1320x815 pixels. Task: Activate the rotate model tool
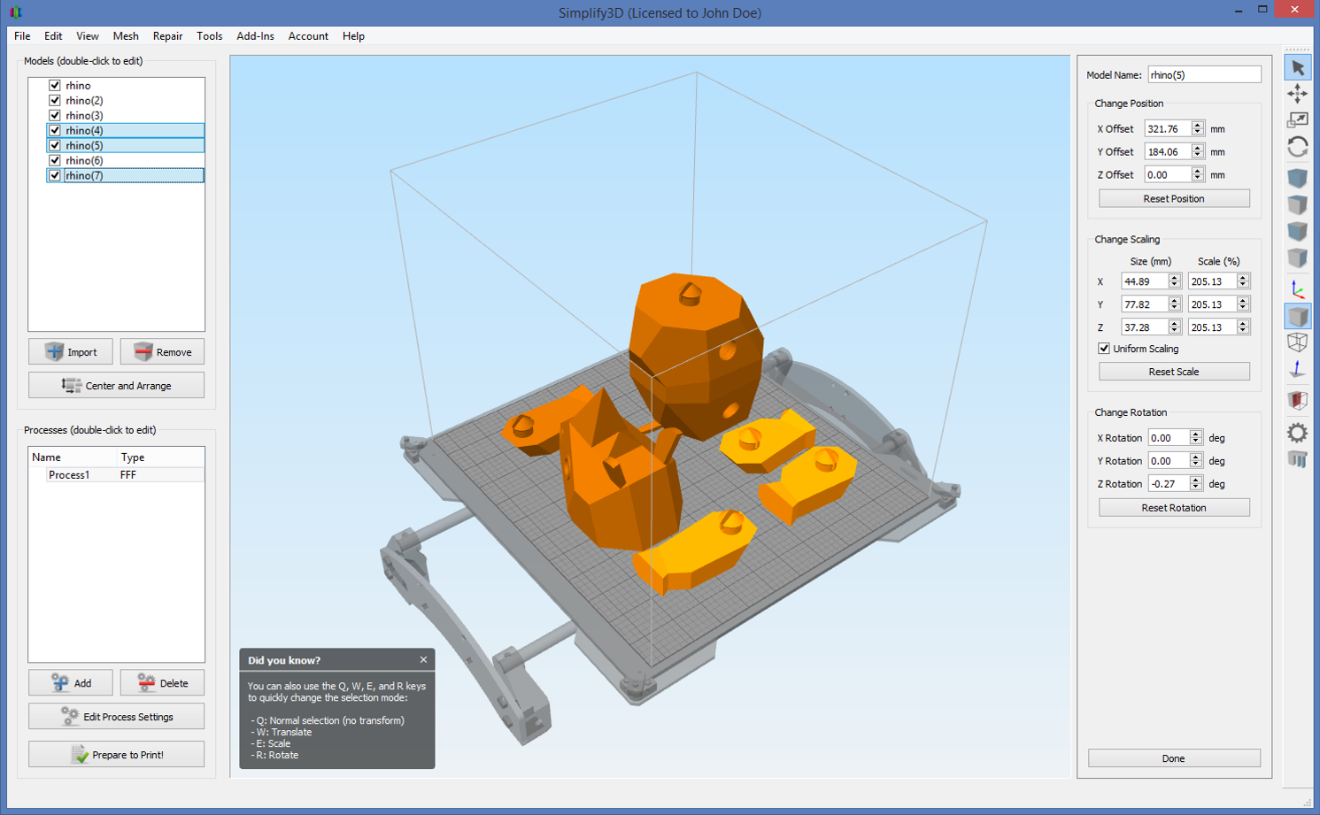click(1298, 147)
